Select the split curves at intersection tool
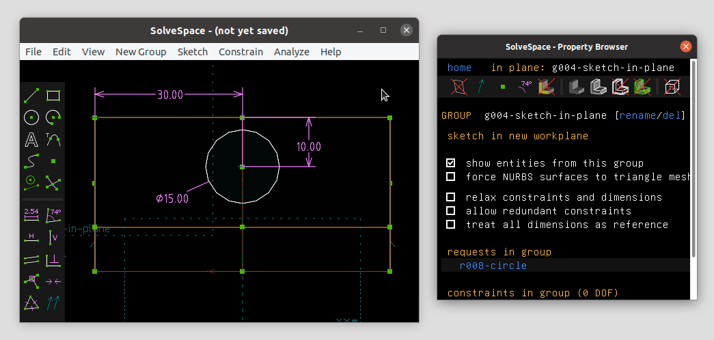The height and width of the screenshot is (340, 714). coord(53,183)
